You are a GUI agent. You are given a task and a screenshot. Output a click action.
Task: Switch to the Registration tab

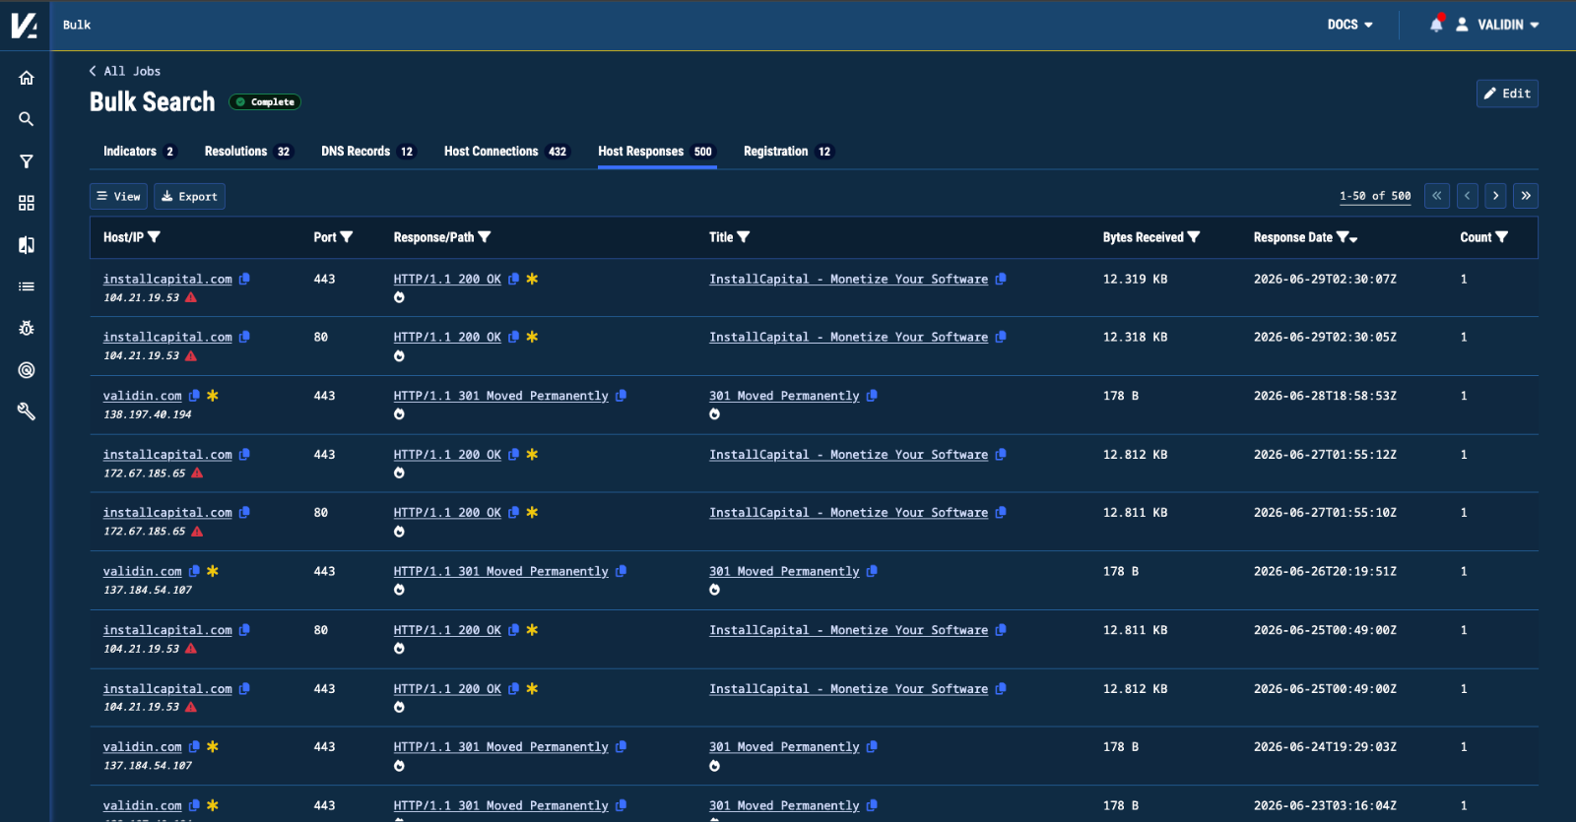(788, 152)
